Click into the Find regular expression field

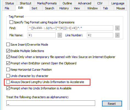pos(70,28)
